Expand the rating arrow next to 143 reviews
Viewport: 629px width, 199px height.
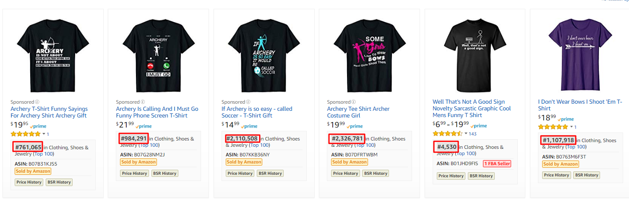[x=465, y=134]
